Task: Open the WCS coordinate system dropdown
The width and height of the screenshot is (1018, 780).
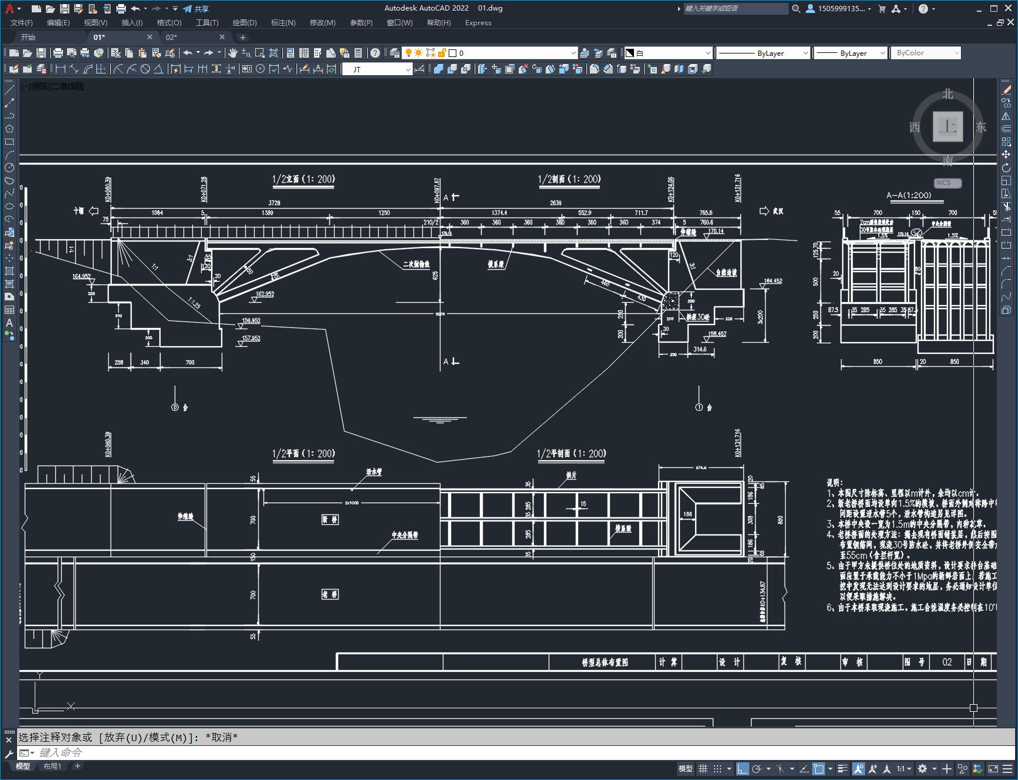Action: (947, 183)
